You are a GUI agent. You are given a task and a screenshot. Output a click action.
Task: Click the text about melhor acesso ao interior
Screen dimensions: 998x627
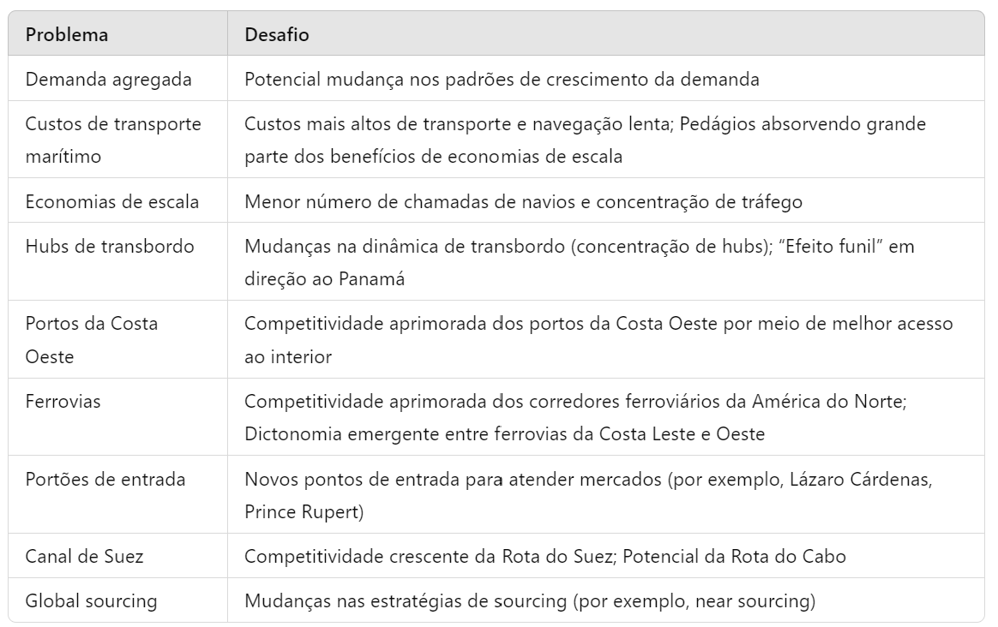[598, 340]
